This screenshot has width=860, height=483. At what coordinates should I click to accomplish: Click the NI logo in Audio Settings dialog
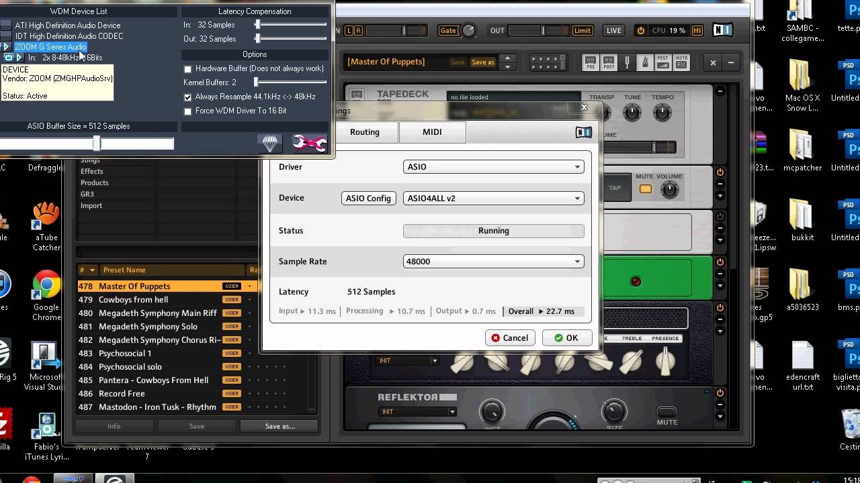coord(583,132)
